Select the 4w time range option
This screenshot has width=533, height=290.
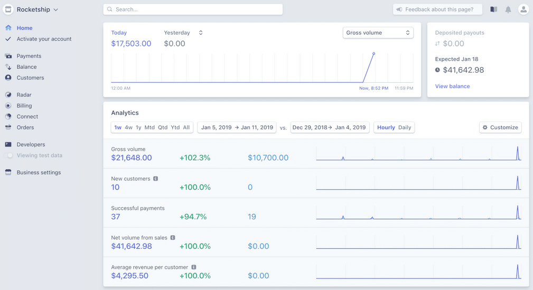pos(128,128)
